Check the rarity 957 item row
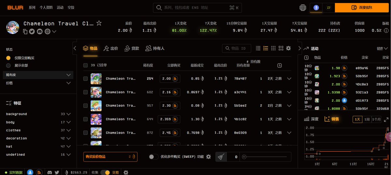The width and height of the screenshot is (391, 175). [85, 106]
